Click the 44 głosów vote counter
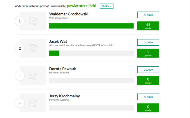The image size is (190, 118). 148,26
